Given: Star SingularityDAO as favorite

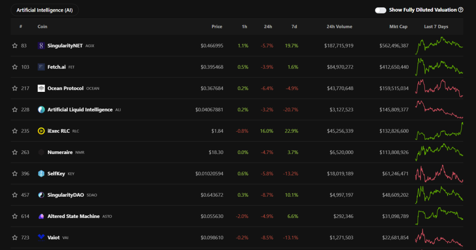Looking at the screenshot, I should click(x=14, y=195).
